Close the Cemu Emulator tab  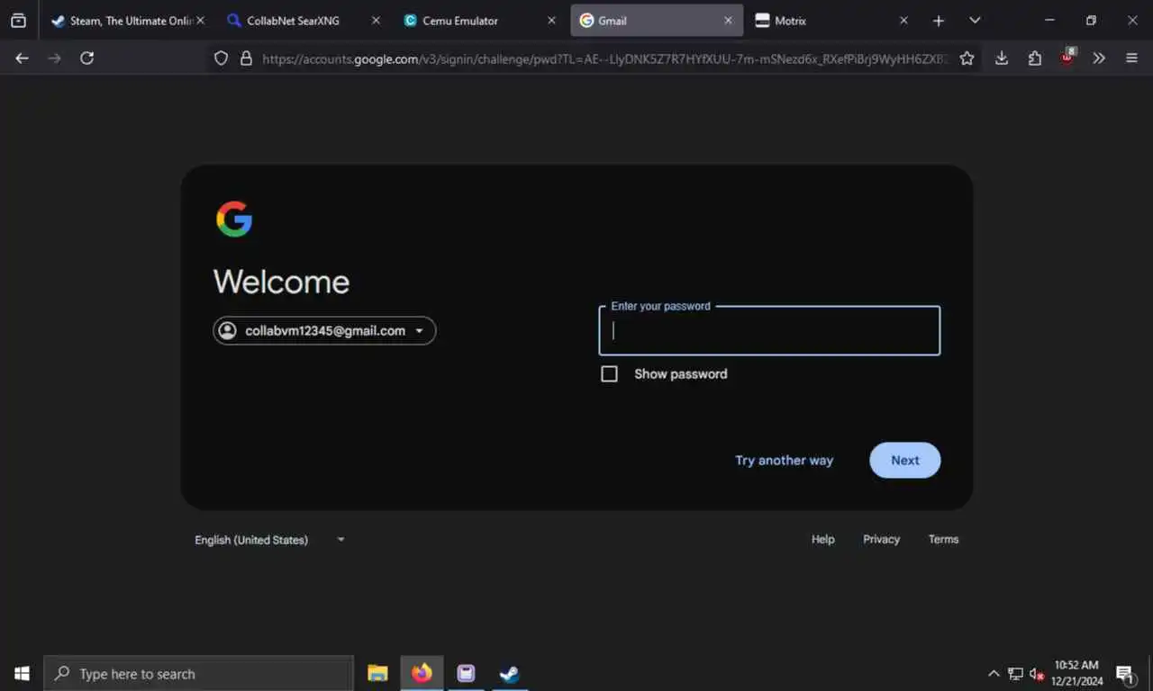tap(551, 21)
